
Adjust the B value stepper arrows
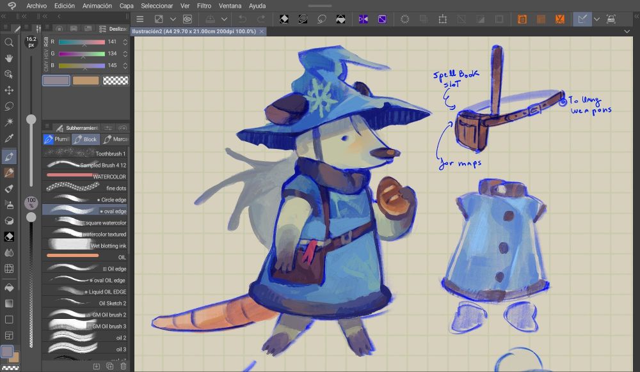[x=125, y=65]
